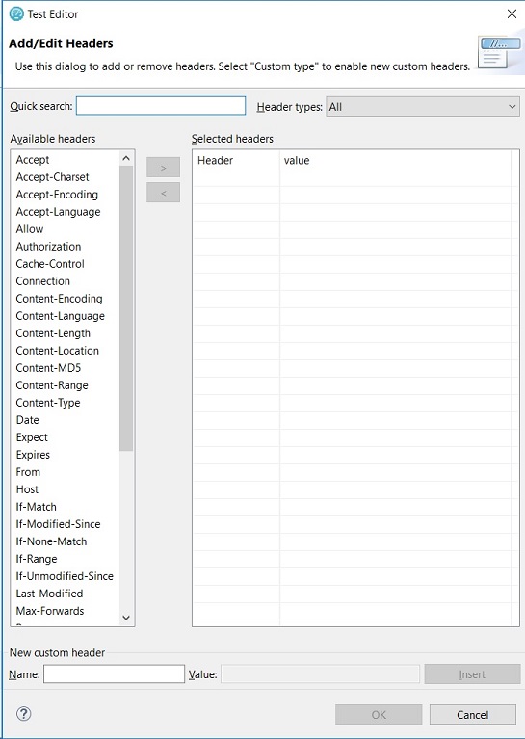Select Accept in Available headers
525x739 pixels.
point(33,160)
